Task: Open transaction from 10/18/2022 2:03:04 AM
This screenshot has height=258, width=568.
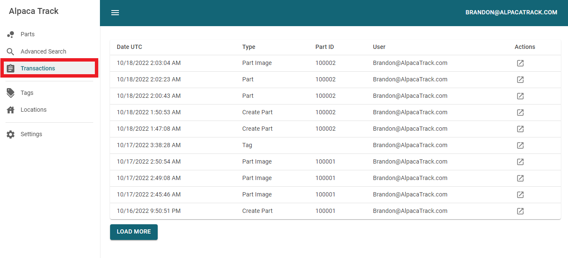Action: click(x=520, y=63)
